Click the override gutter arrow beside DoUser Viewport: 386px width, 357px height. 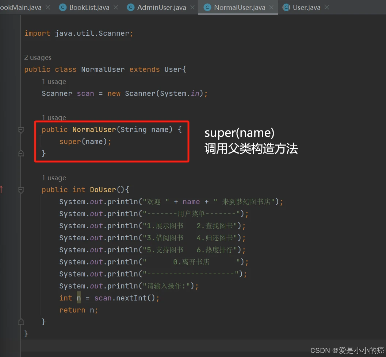click(x=1, y=189)
